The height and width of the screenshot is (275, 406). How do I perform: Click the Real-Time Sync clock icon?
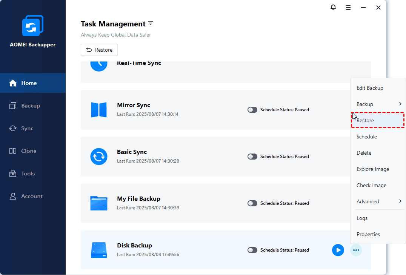click(x=98, y=66)
